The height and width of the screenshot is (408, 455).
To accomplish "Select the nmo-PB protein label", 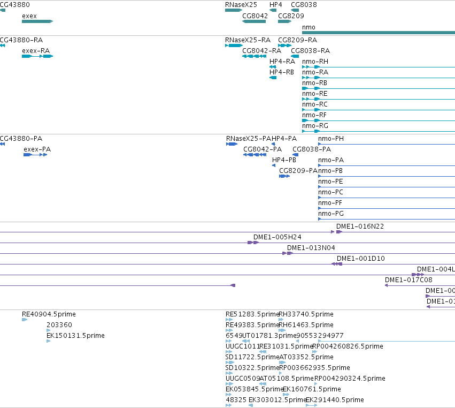I will point(330,171).
